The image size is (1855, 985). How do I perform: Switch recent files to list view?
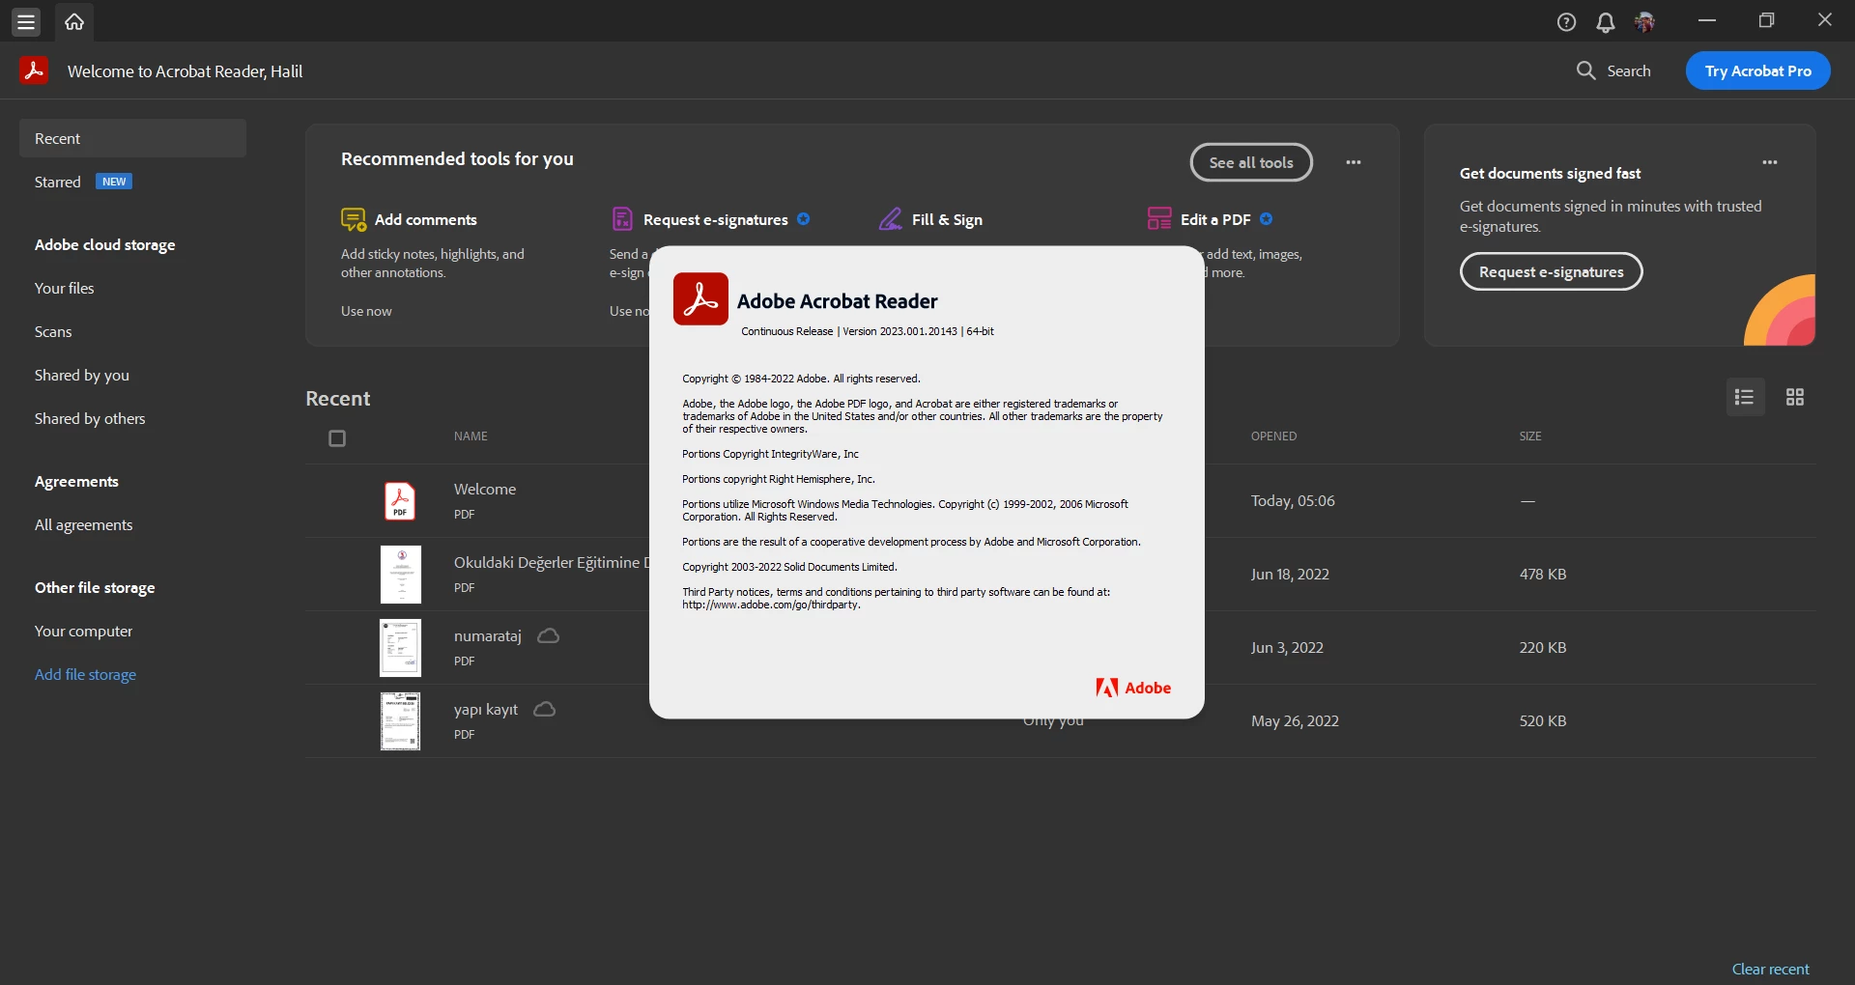1745,397
